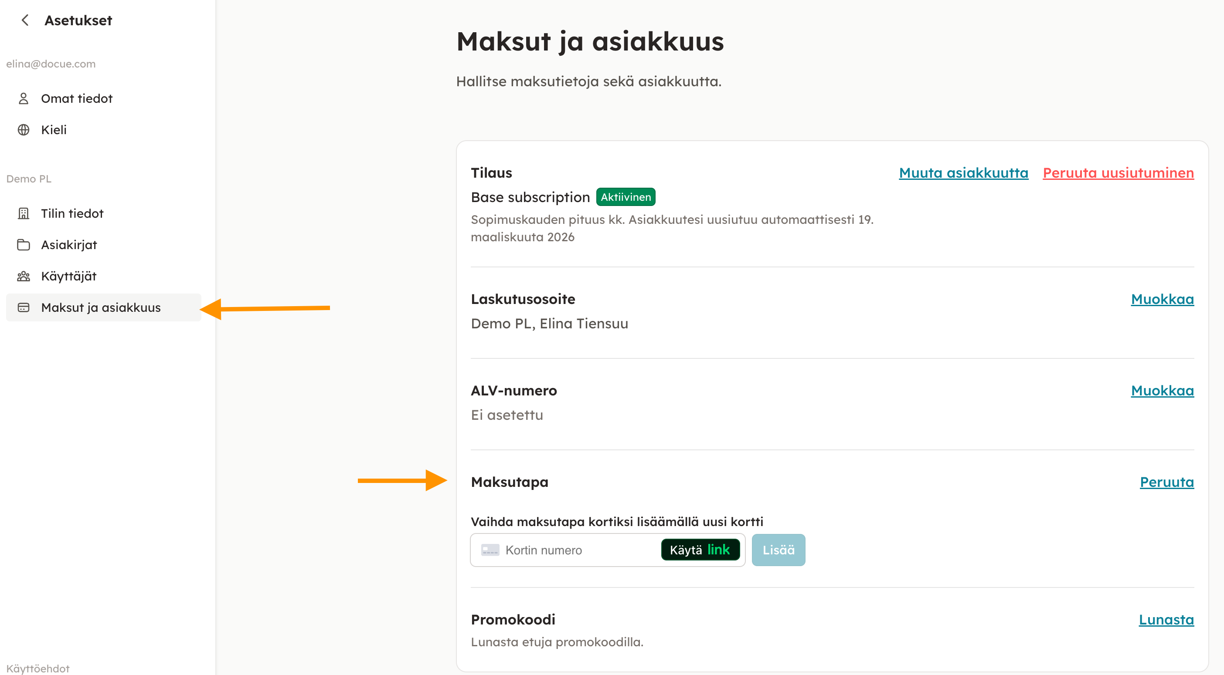Open Kieli language settings
This screenshot has height=675, width=1224.
[54, 130]
